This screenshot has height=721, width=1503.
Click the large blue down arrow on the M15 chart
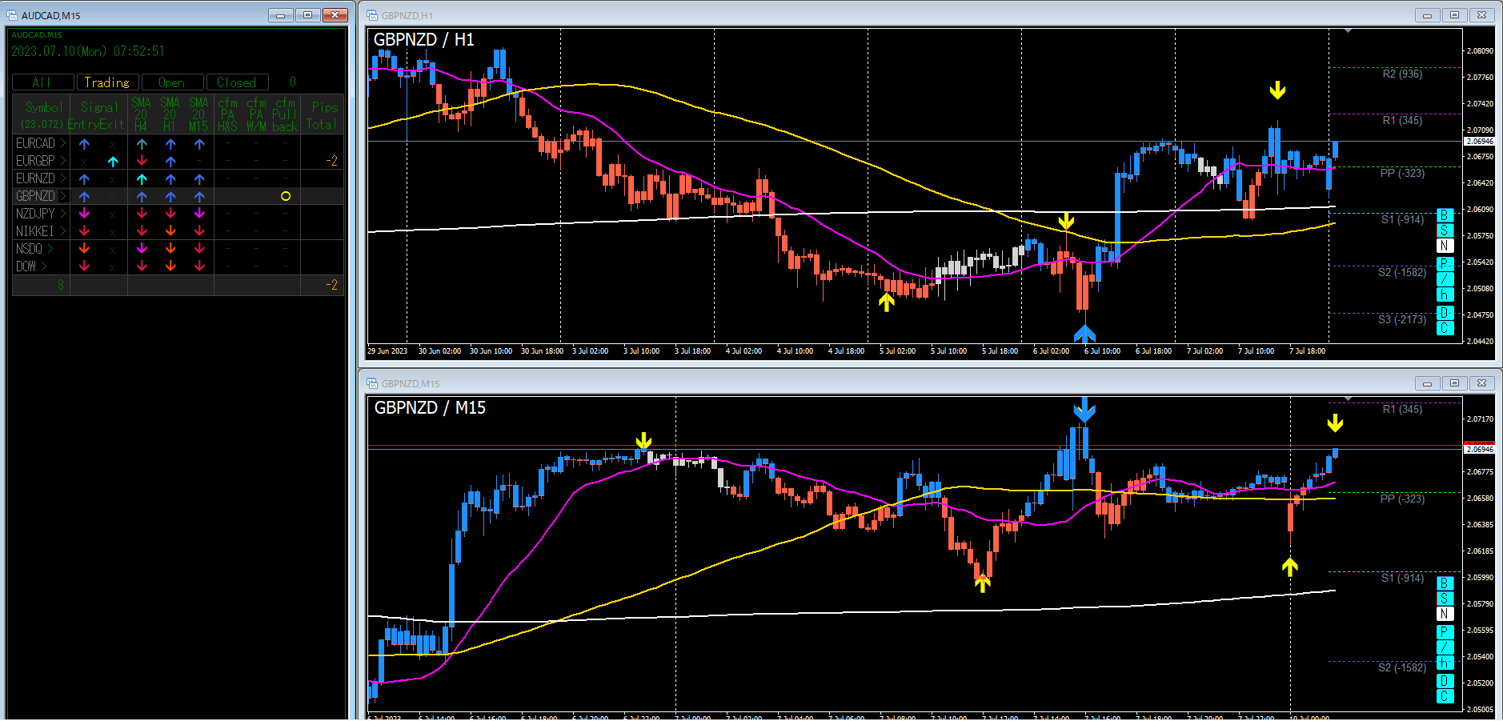[1084, 410]
